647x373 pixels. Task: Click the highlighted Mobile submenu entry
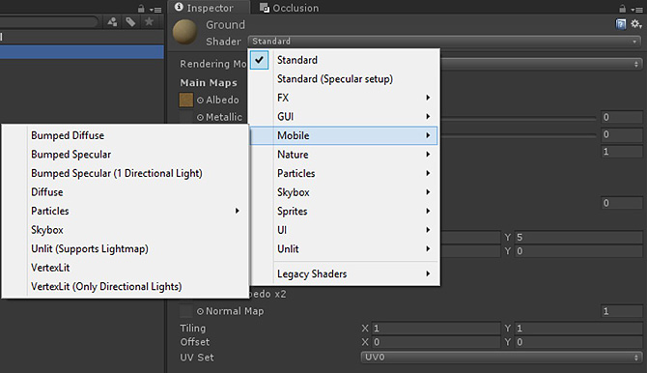344,135
